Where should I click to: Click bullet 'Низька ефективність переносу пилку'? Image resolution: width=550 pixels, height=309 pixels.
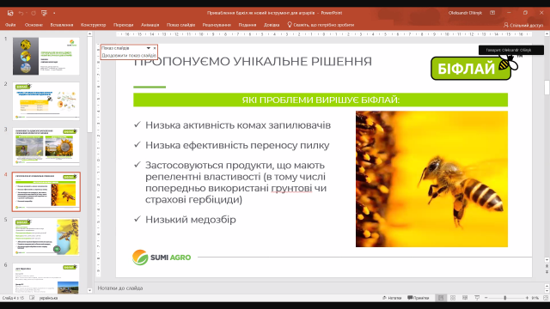tap(237, 145)
